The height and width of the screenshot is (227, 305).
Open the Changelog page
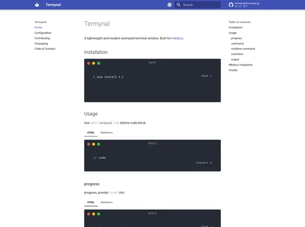(41, 43)
